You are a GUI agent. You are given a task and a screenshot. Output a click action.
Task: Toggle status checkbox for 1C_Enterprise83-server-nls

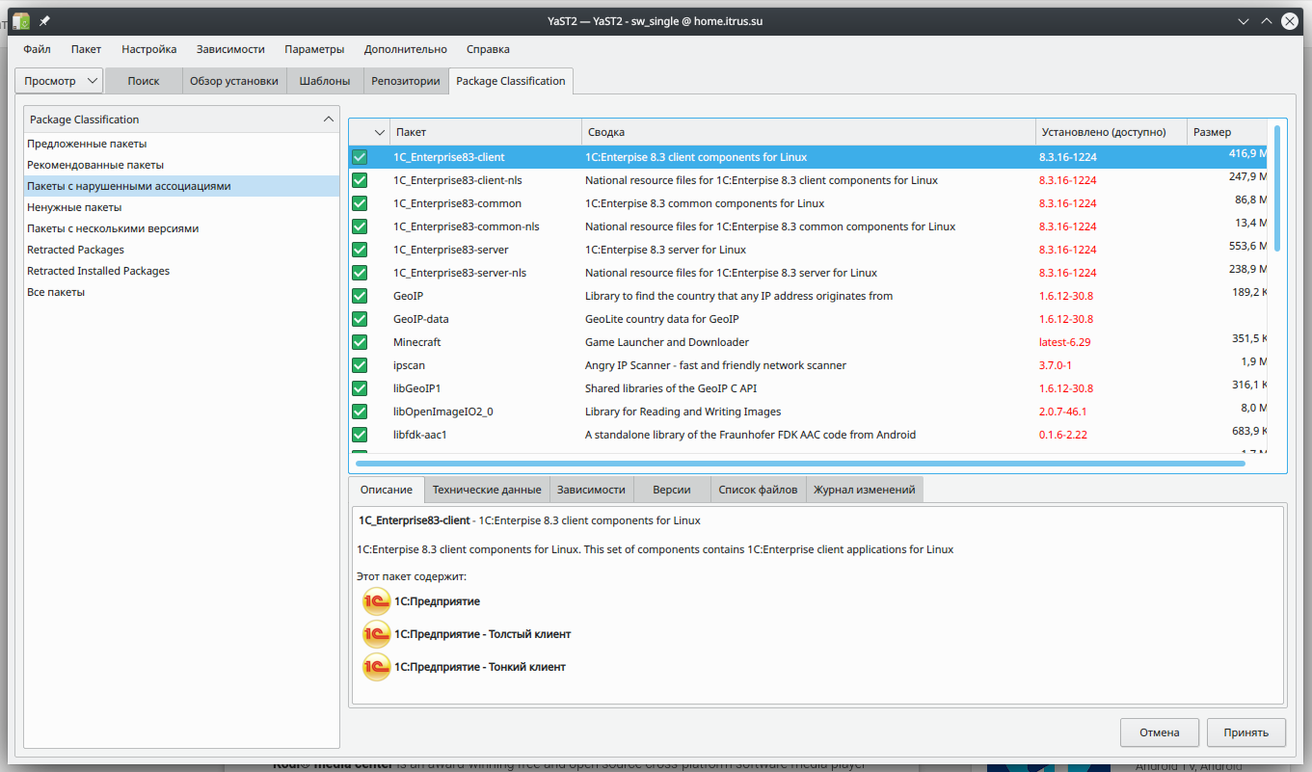[x=360, y=273]
